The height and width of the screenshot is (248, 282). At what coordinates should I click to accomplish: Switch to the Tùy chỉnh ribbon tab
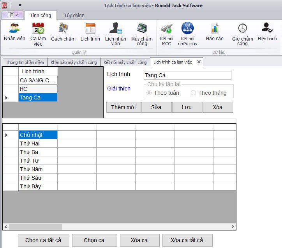coord(74,16)
